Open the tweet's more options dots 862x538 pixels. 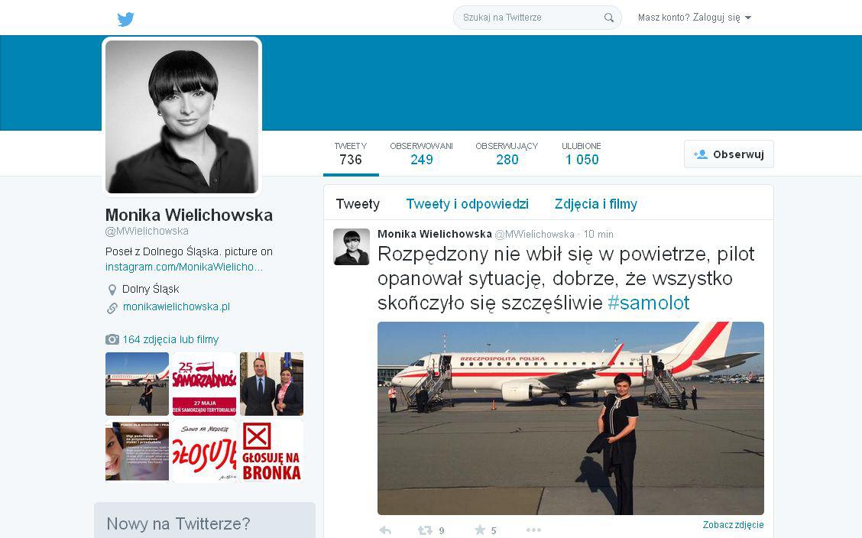[x=533, y=530]
